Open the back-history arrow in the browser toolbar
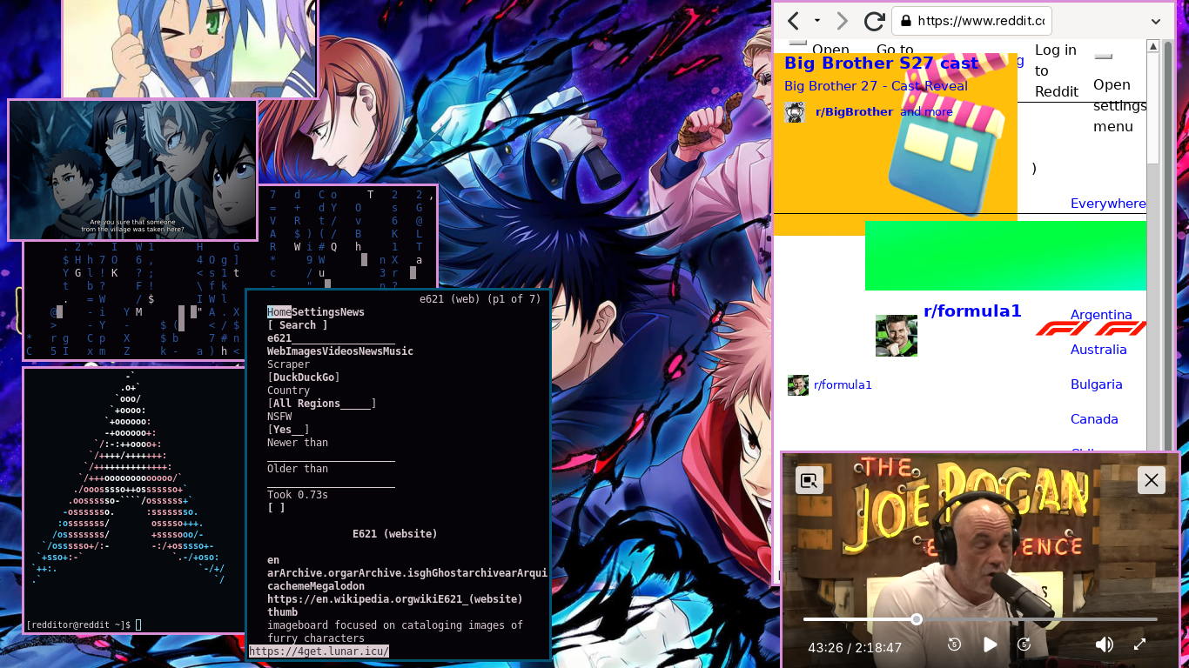1189x668 pixels. (816, 21)
